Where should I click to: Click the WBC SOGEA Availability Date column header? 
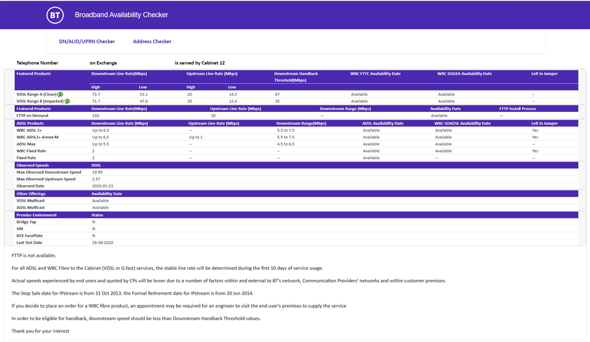464,74
